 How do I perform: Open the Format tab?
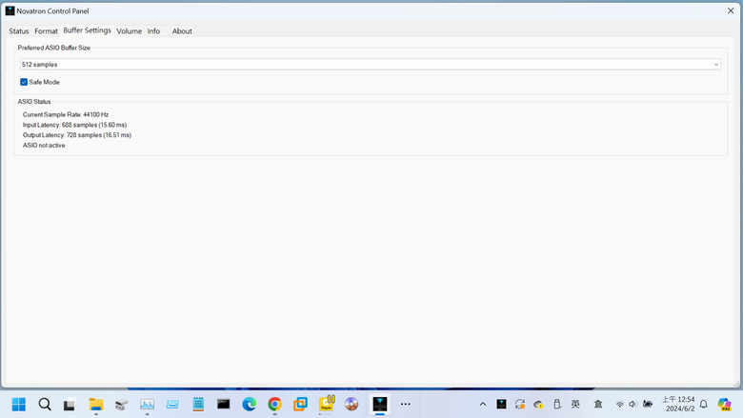point(46,31)
